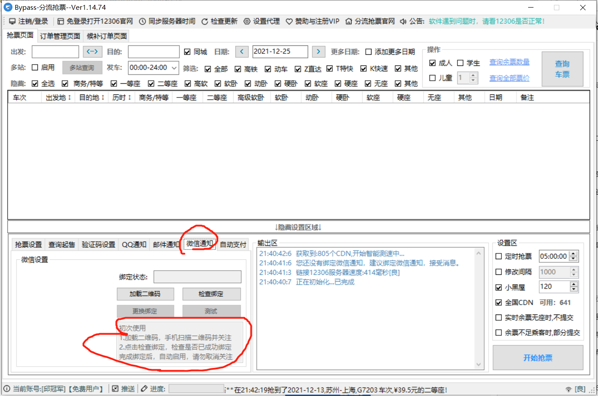
Task: Open 查询全部票价 link
Action: tap(509, 78)
